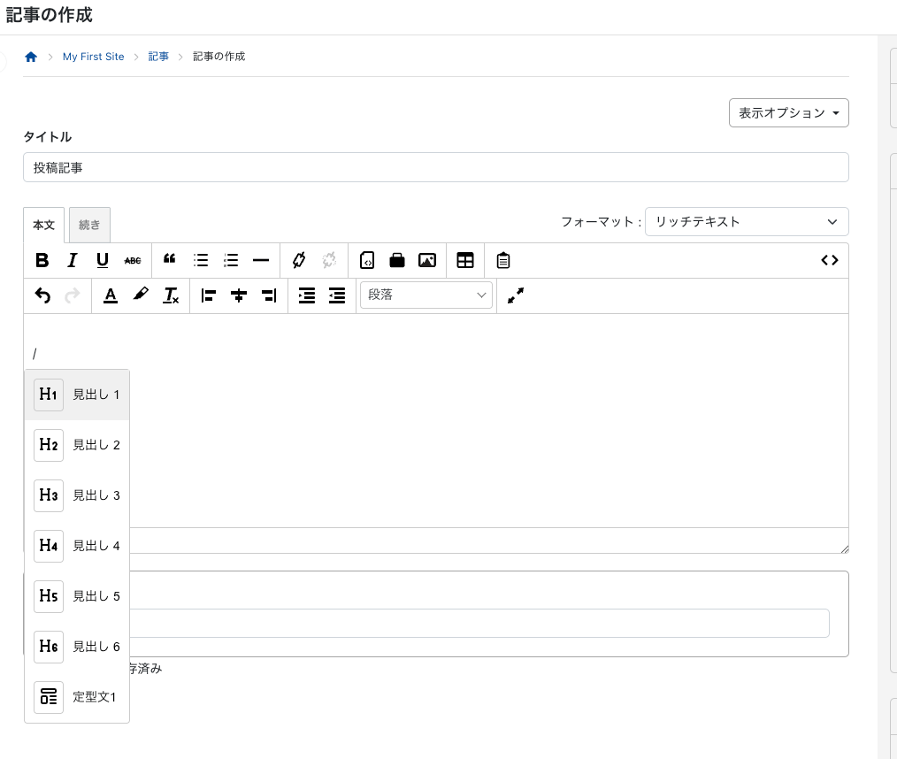Remove link with the greyed unlink icon
897x759 pixels.
tap(329, 261)
